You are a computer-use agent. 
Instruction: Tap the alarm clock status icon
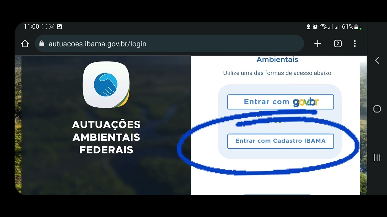pyautogui.click(x=315, y=27)
